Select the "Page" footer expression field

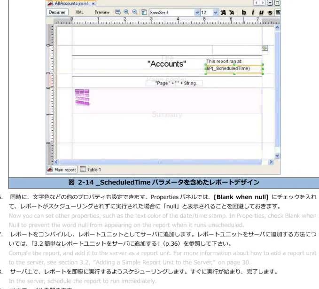[x=174, y=83]
